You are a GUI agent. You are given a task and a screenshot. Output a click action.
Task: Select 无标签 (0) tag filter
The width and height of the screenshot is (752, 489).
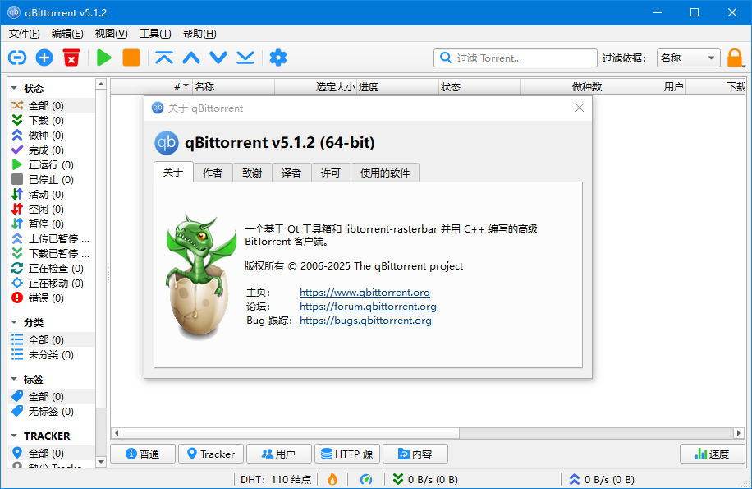[52, 411]
